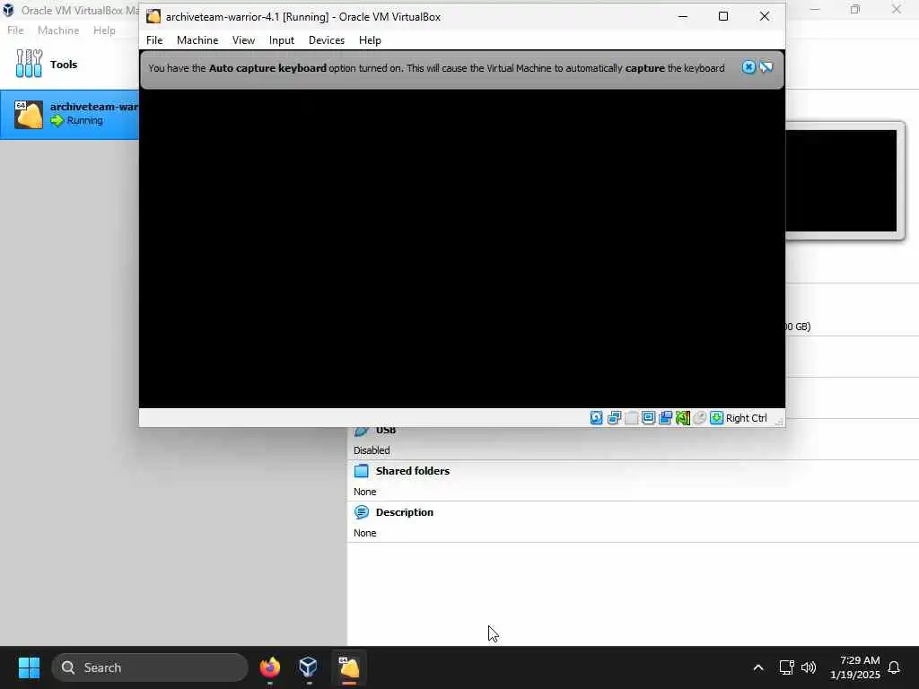The height and width of the screenshot is (689, 919).
Task: Switch to VirtualBox Manager taskbar icon
Action: click(309, 667)
